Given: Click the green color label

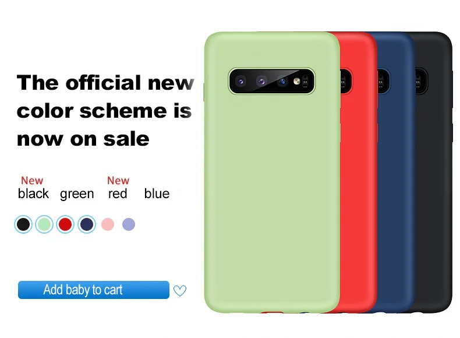Looking at the screenshot, I should (x=77, y=195).
